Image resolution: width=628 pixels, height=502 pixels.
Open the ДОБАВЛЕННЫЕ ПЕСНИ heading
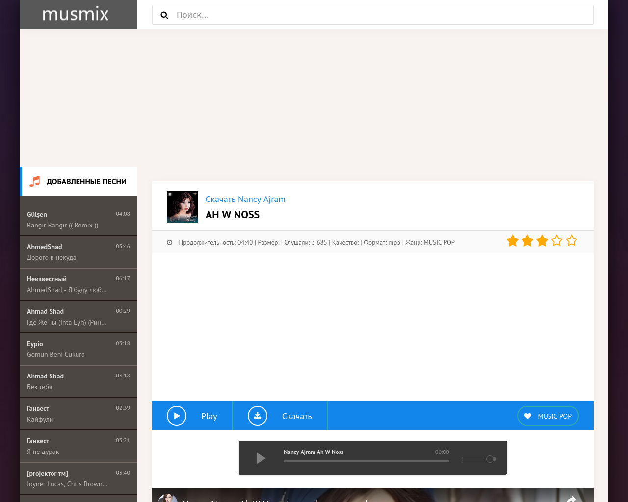pos(86,181)
